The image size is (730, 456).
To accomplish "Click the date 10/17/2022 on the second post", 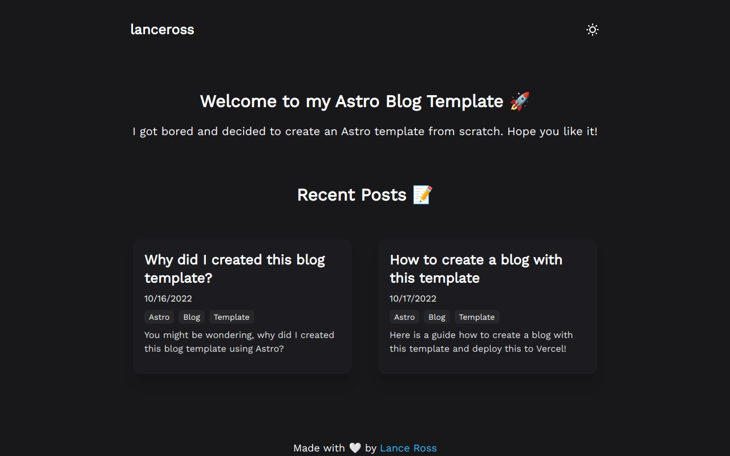I will pos(413,298).
